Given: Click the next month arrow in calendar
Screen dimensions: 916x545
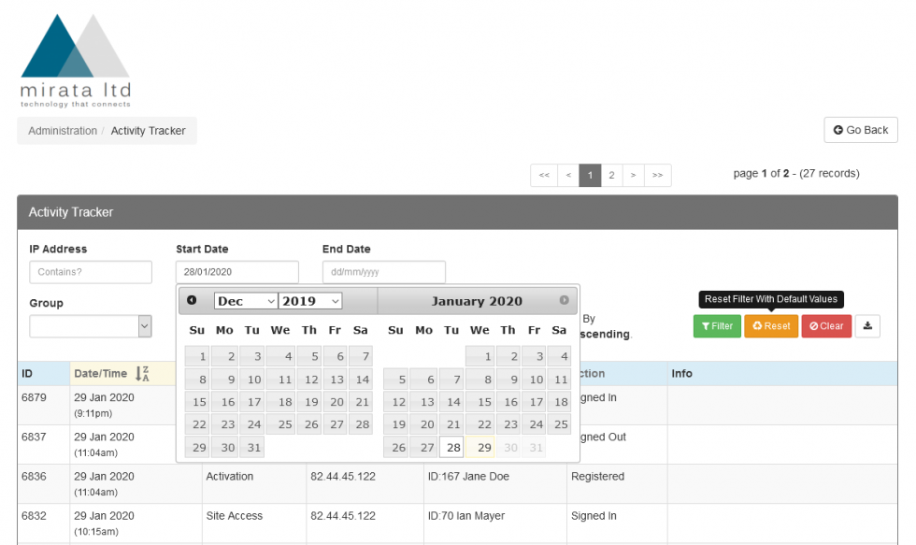Looking at the screenshot, I should click(x=564, y=300).
